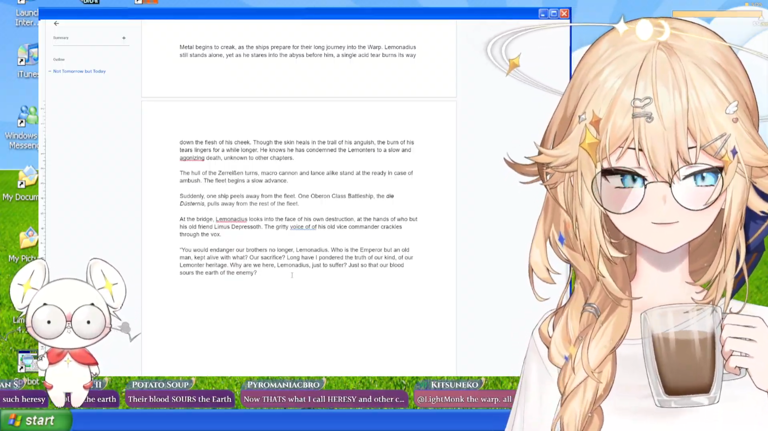768x431 pixels.
Task: Add a summary with the plus icon
Action: coord(124,38)
